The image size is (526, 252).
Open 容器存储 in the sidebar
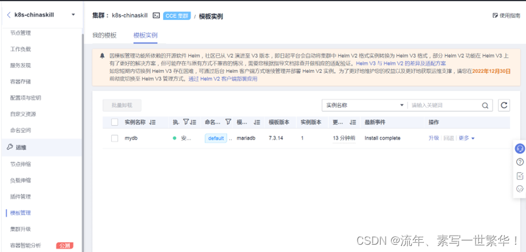pyautogui.click(x=21, y=81)
